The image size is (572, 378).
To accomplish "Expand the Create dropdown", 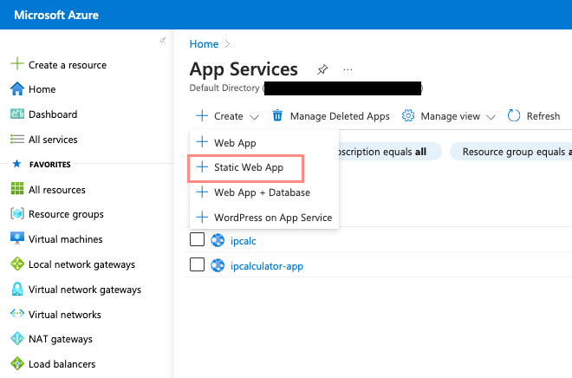I will click(x=228, y=116).
